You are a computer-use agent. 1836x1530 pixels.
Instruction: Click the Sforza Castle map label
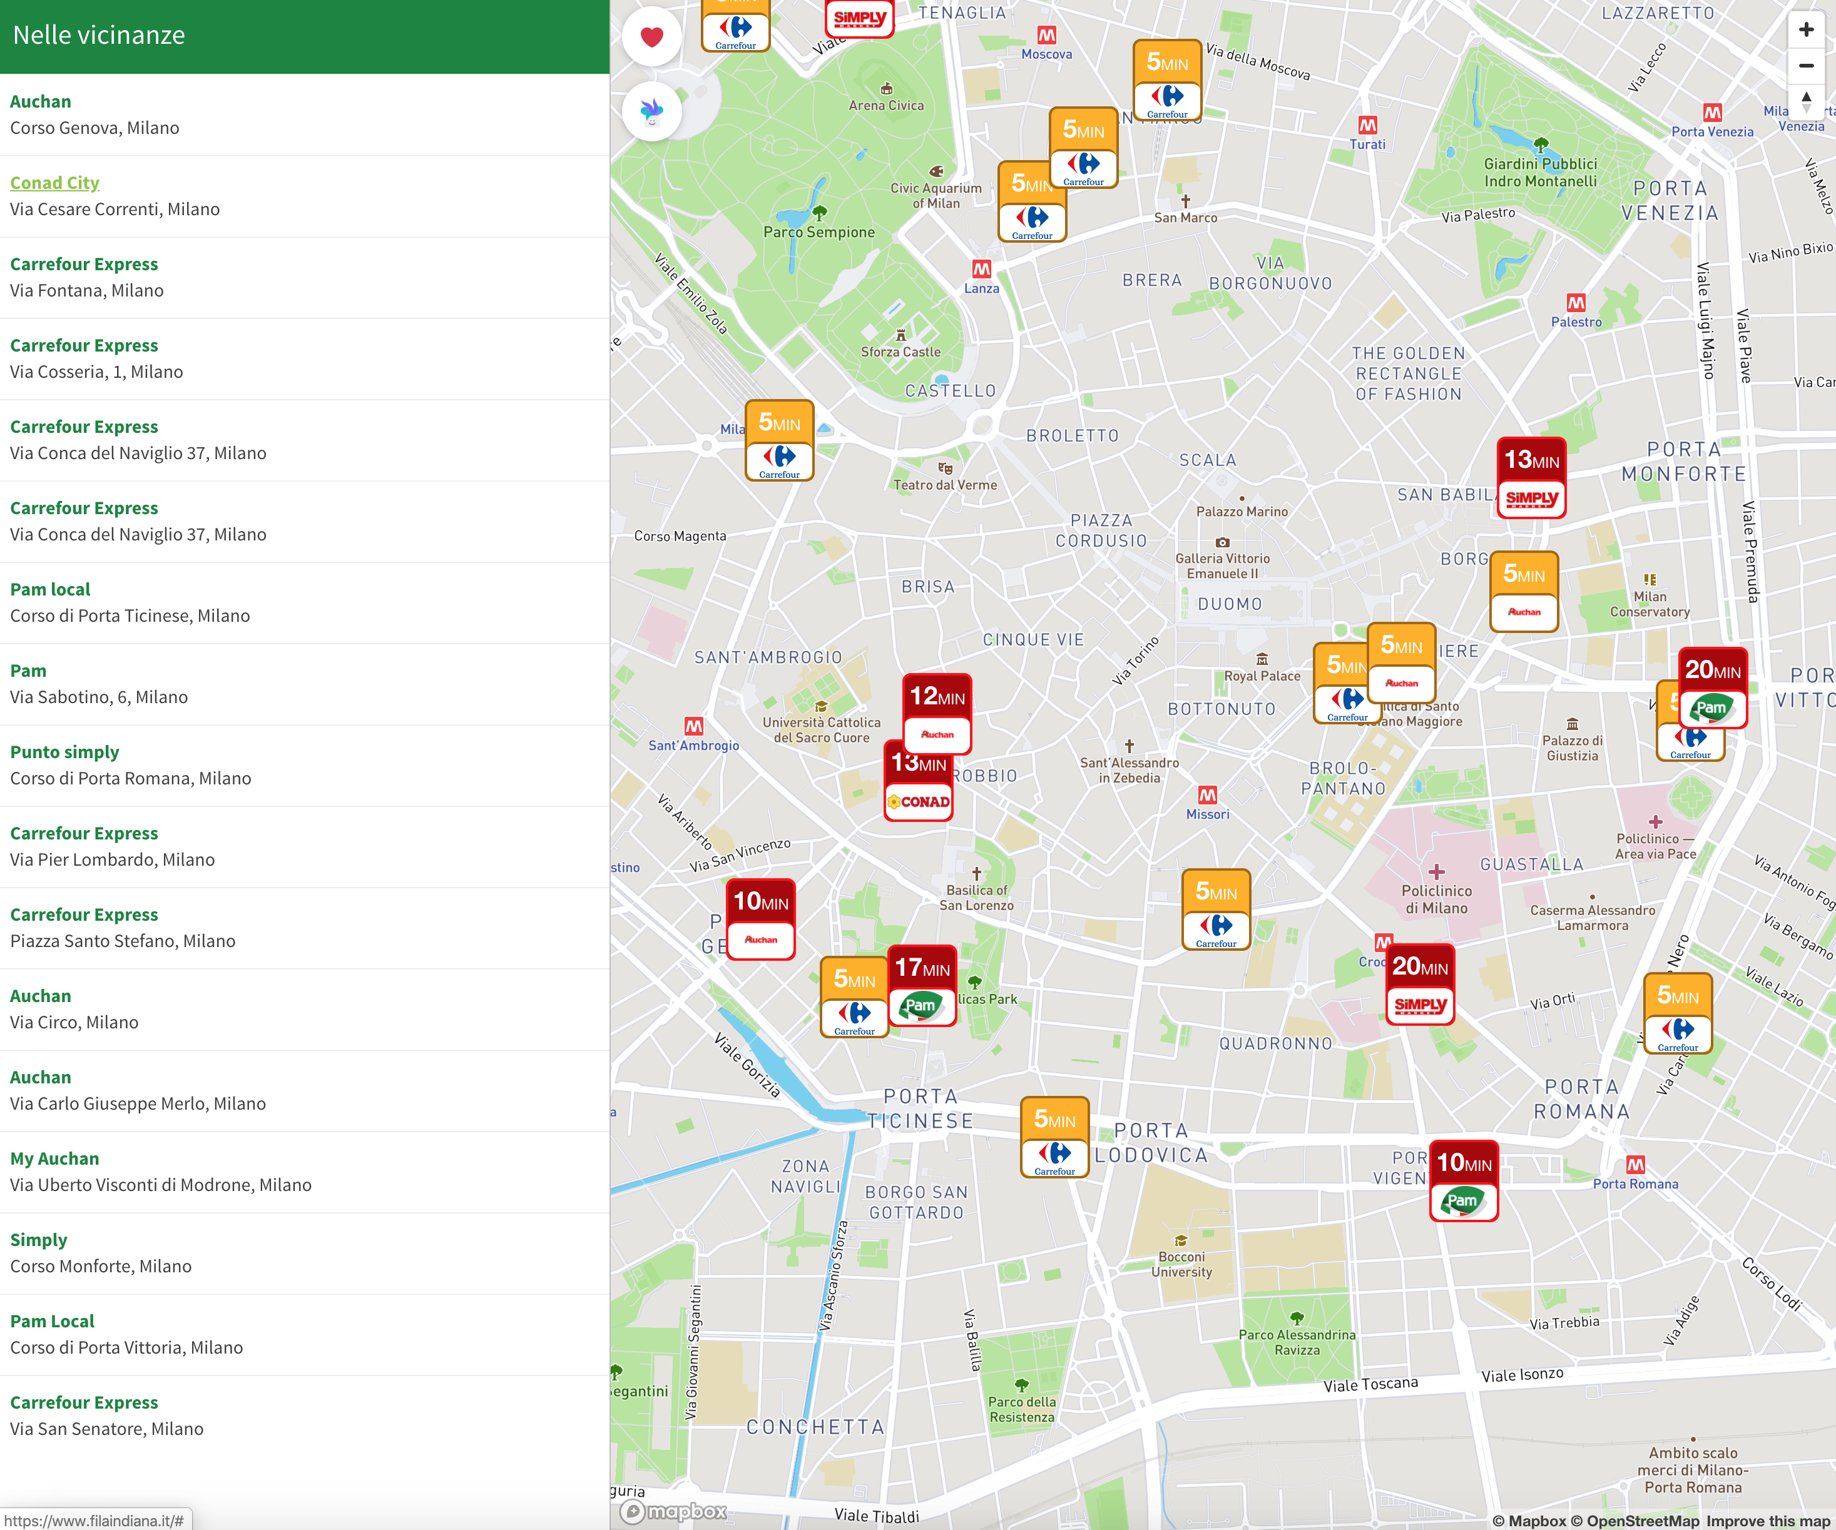(900, 352)
